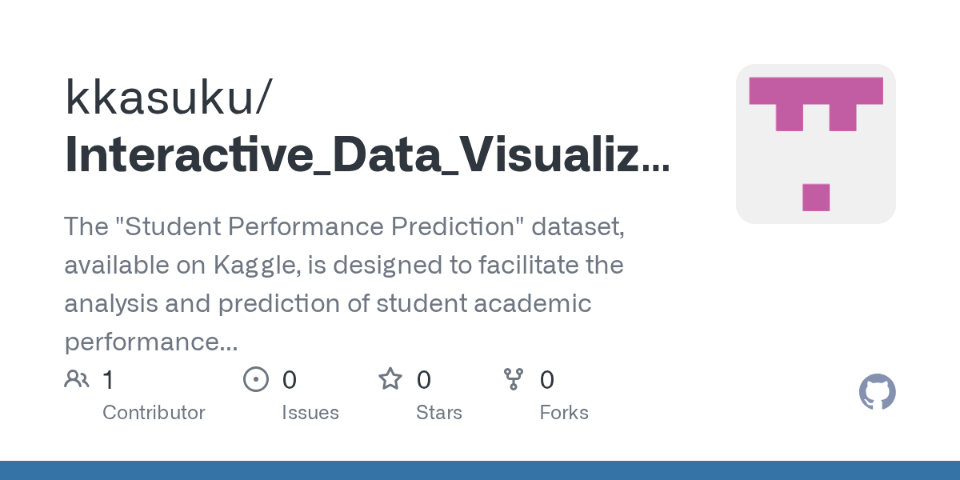Click the stars count 0
This screenshot has width=960, height=480.
click(424, 379)
